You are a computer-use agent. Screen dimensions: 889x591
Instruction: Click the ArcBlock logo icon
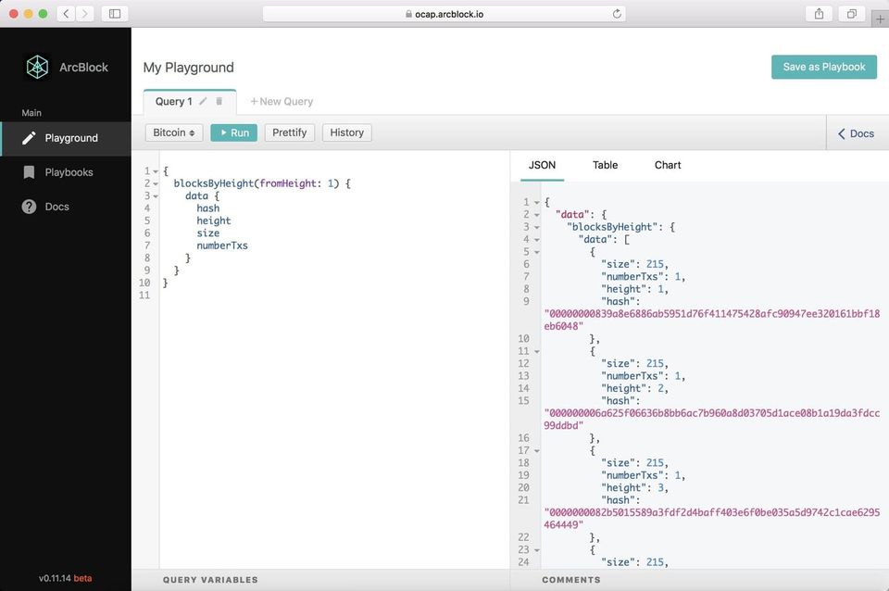click(x=37, y=67)
